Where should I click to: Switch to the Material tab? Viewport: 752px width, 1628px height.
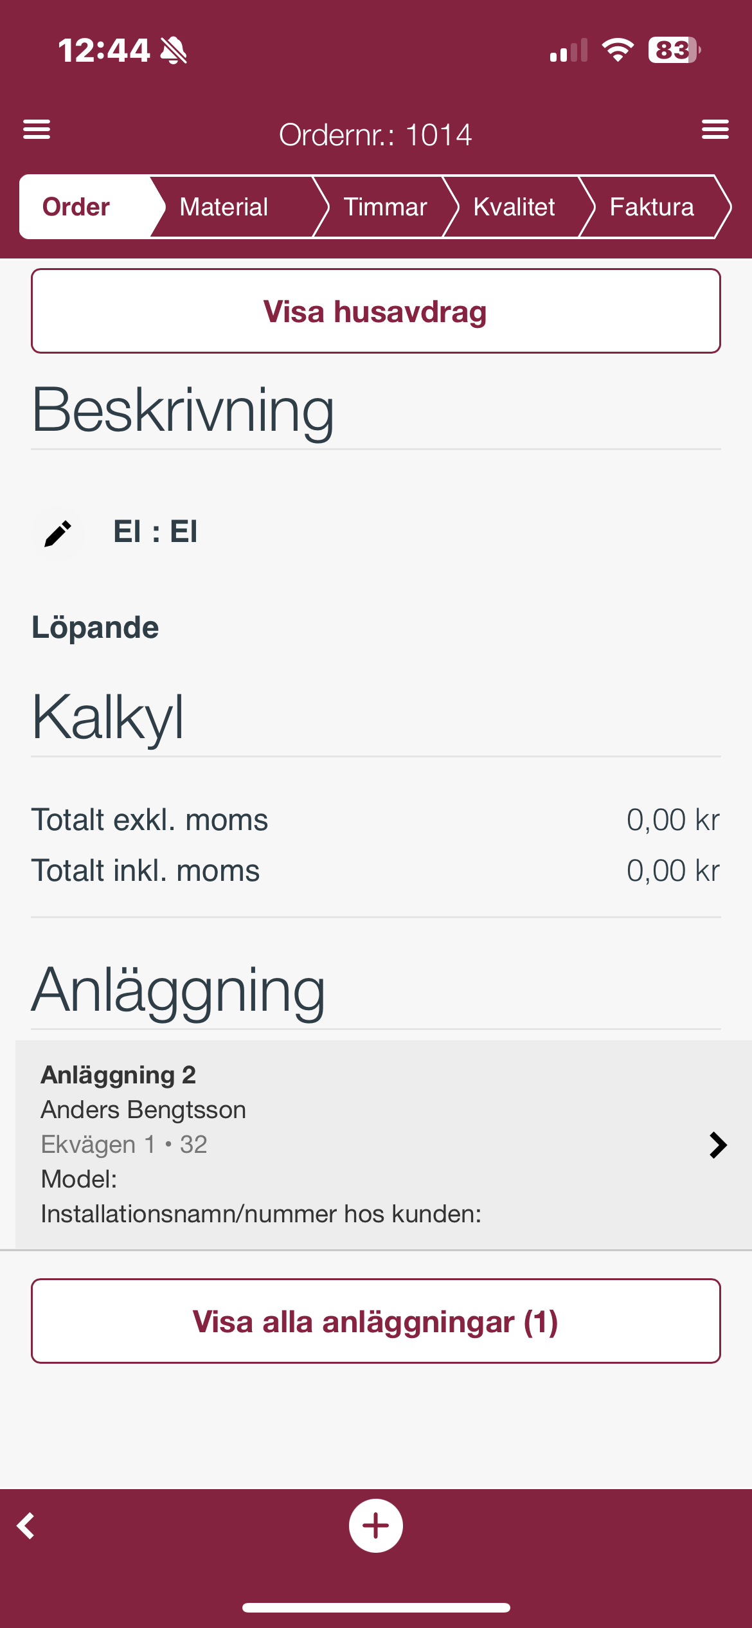pos(224,207)
